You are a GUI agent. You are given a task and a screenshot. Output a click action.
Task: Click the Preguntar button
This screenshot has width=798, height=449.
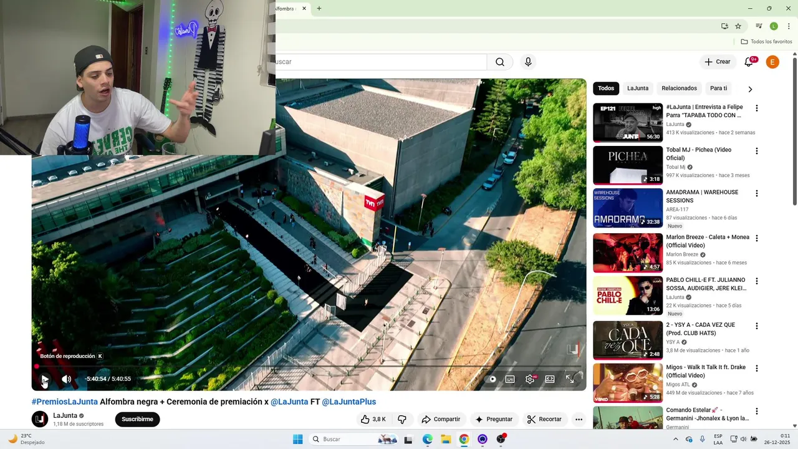click(494, 419)
